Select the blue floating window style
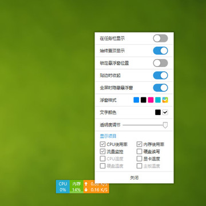 136,100
